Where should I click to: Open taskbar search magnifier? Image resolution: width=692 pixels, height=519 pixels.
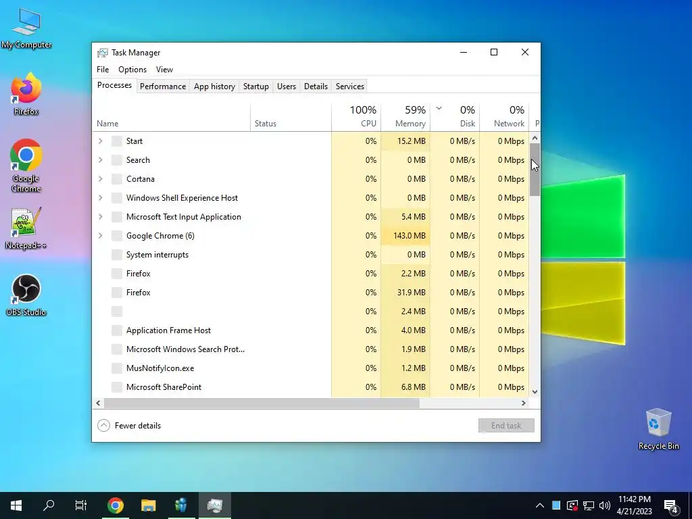[49, 505]
